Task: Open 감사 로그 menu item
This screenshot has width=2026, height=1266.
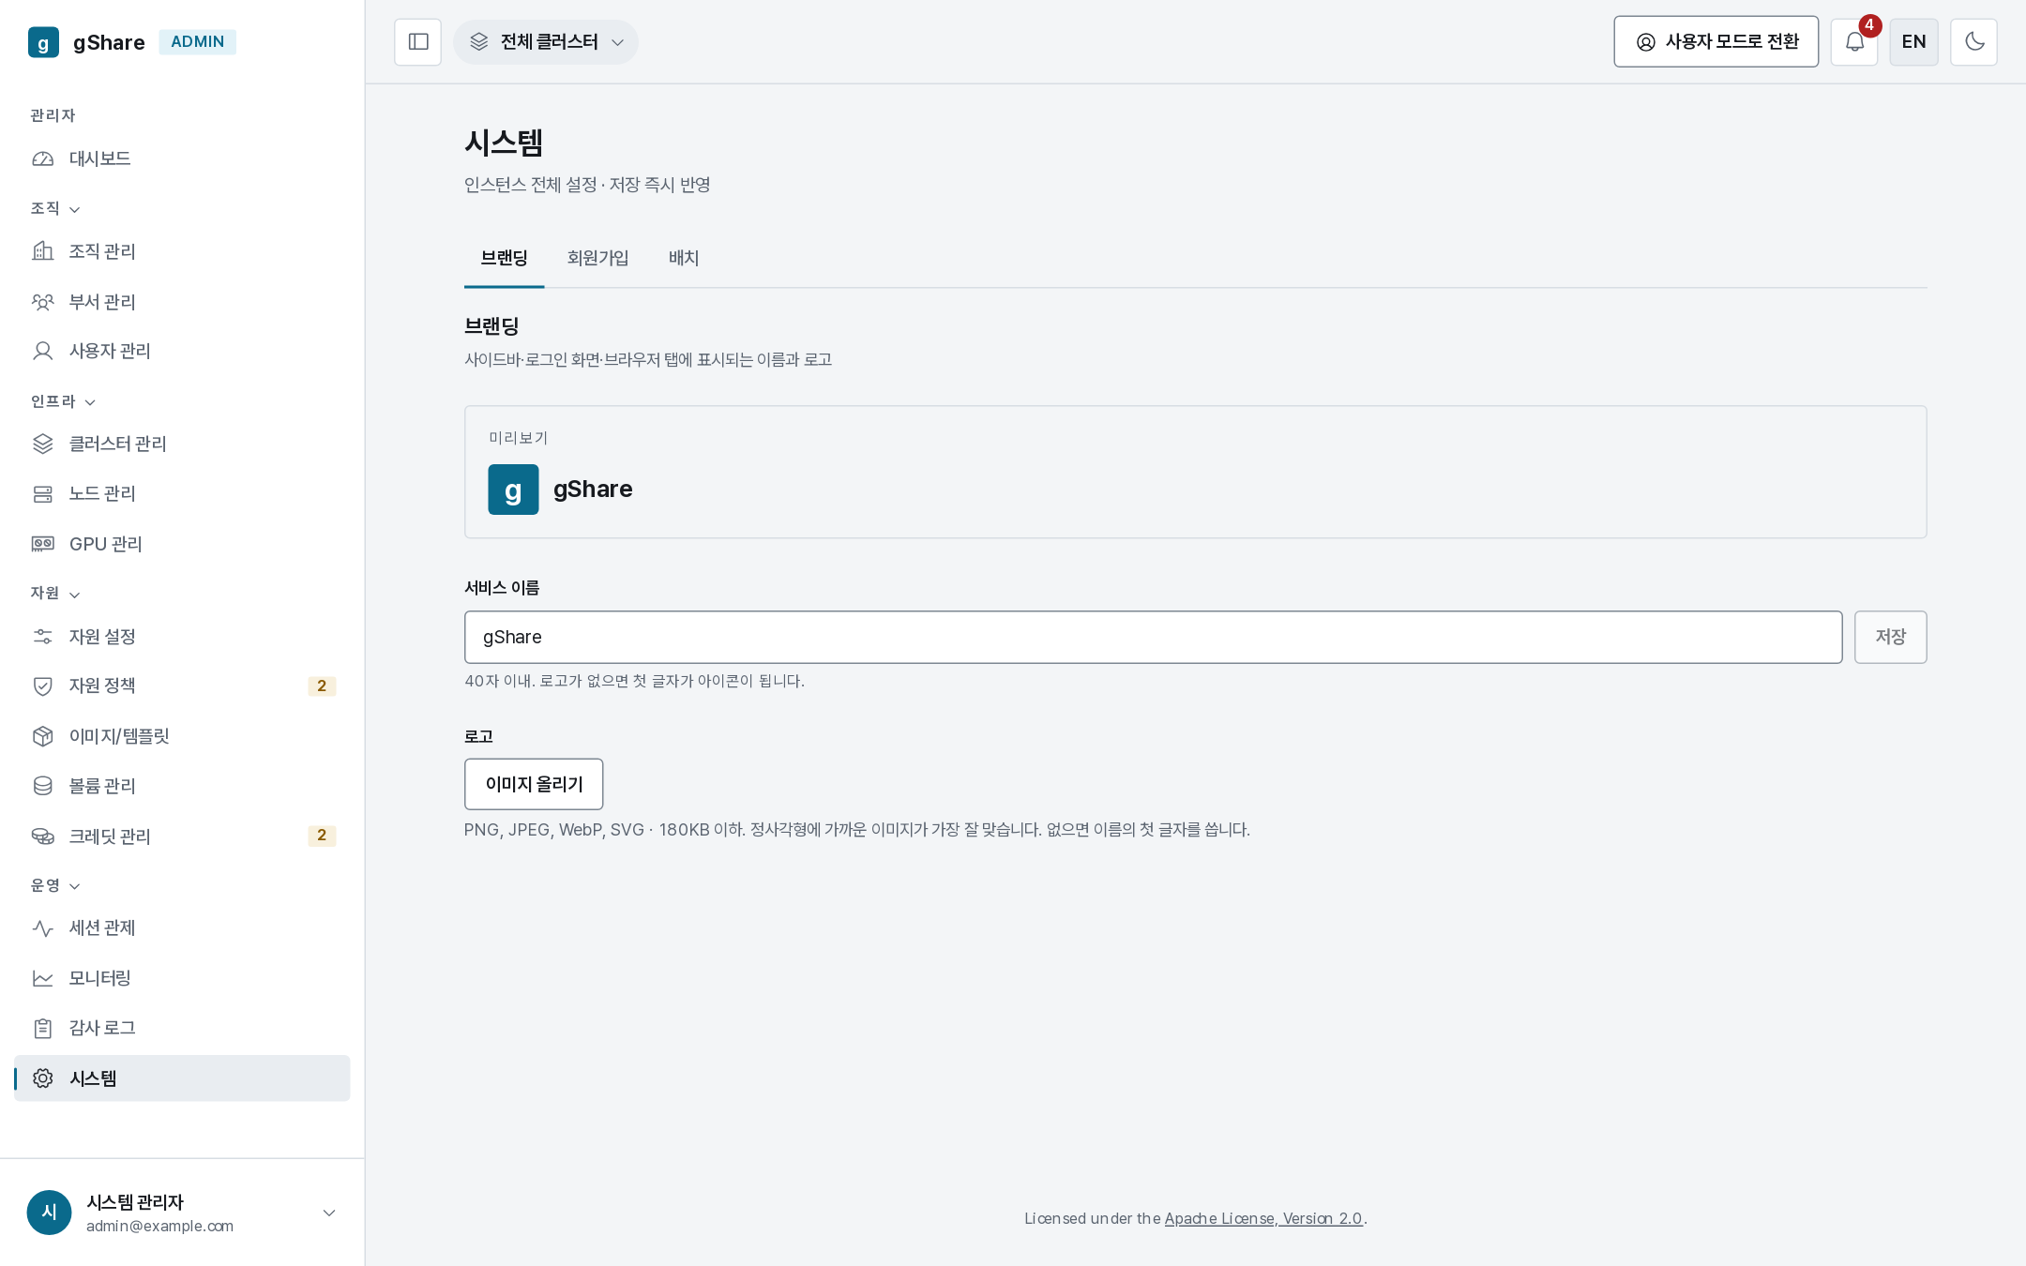Action: [182, 1028]
